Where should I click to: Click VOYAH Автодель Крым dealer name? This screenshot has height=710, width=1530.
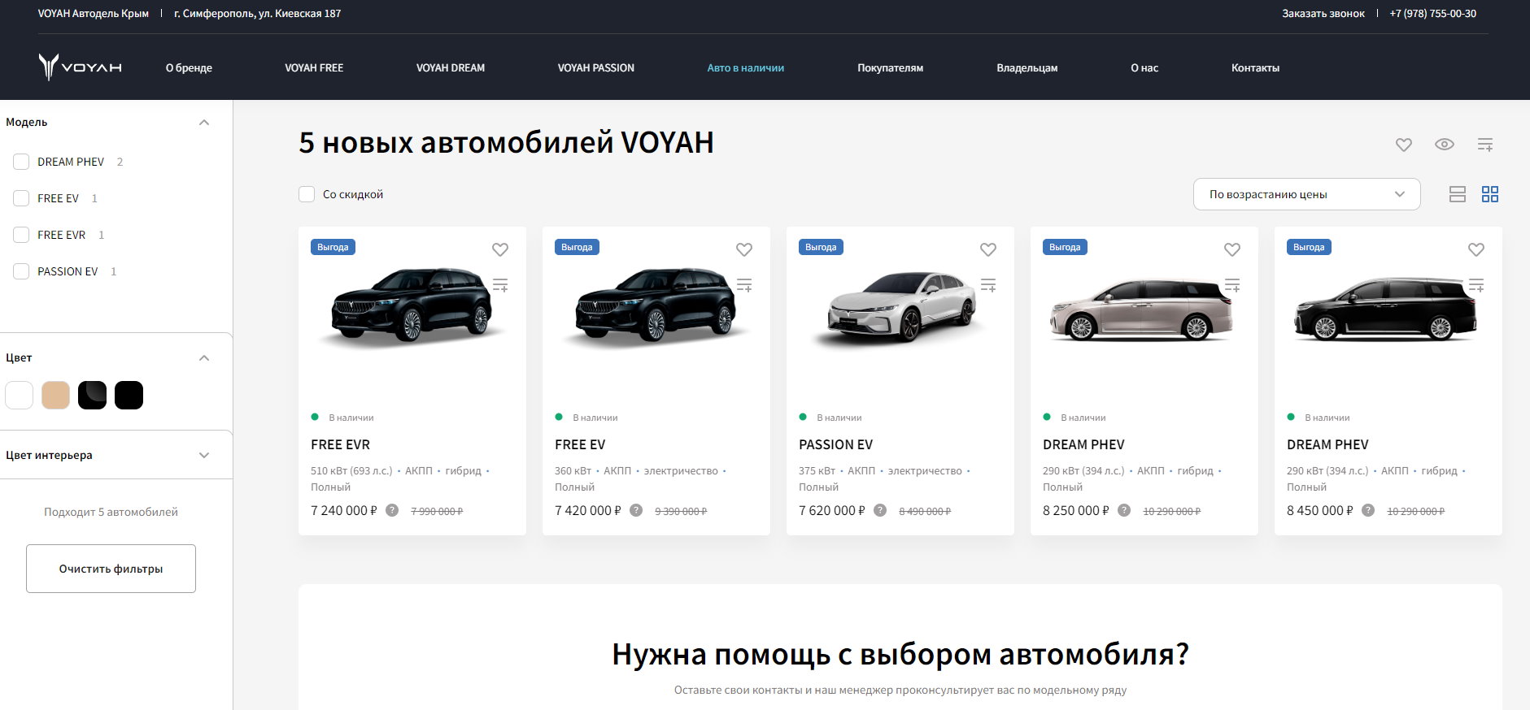tap(94, 14)
